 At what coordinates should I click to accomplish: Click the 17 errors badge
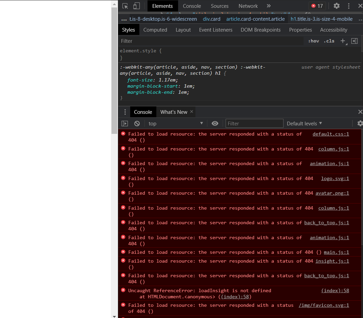point(317,6)
